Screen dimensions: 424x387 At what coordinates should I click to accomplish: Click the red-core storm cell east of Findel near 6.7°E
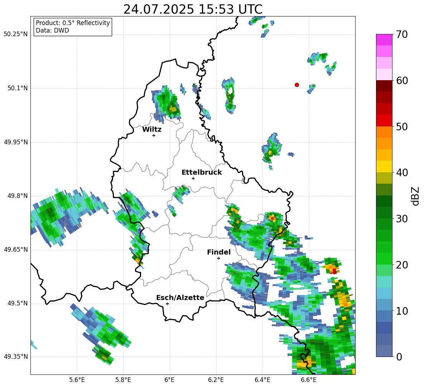332,266
